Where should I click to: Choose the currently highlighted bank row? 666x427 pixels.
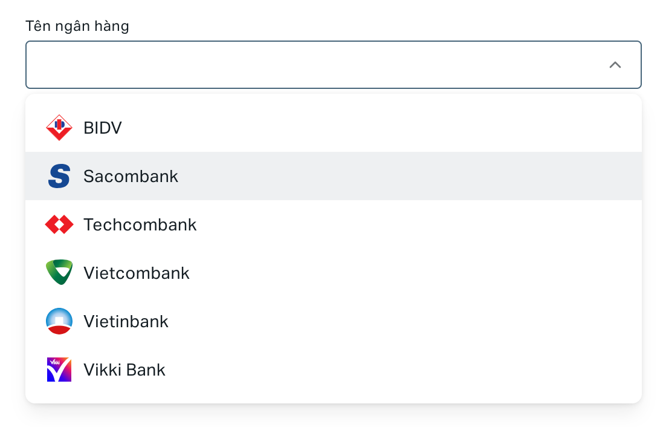332,176
